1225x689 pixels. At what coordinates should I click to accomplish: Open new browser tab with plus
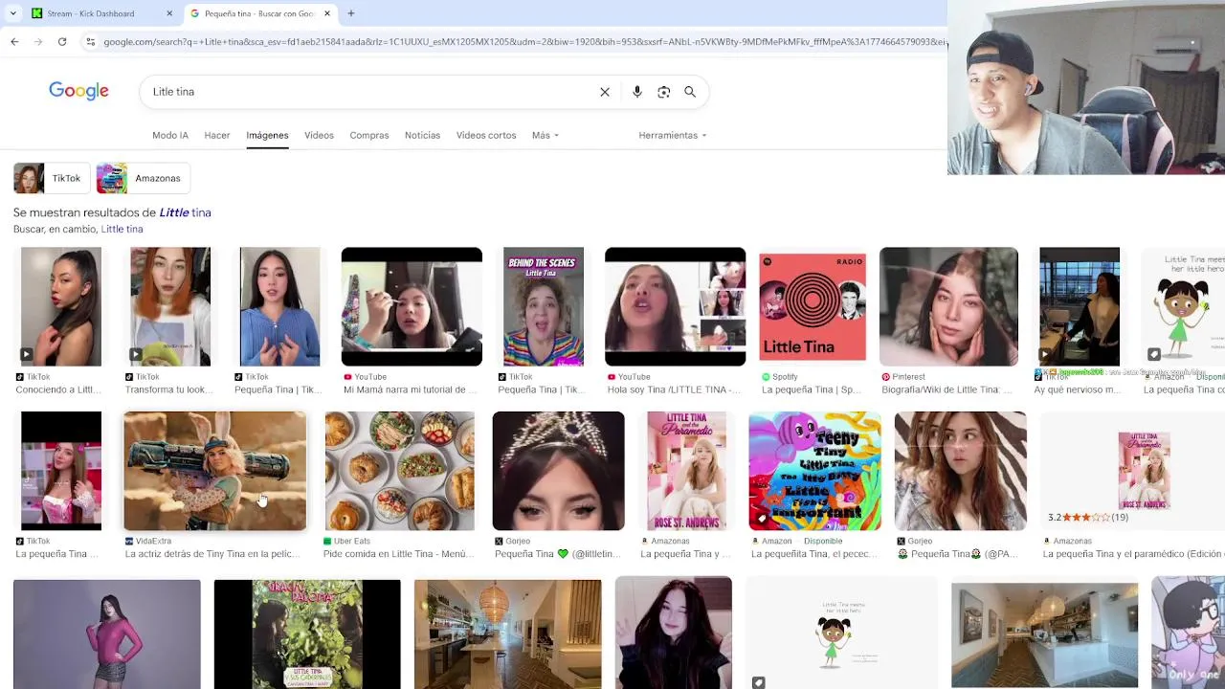pos(351,13)
